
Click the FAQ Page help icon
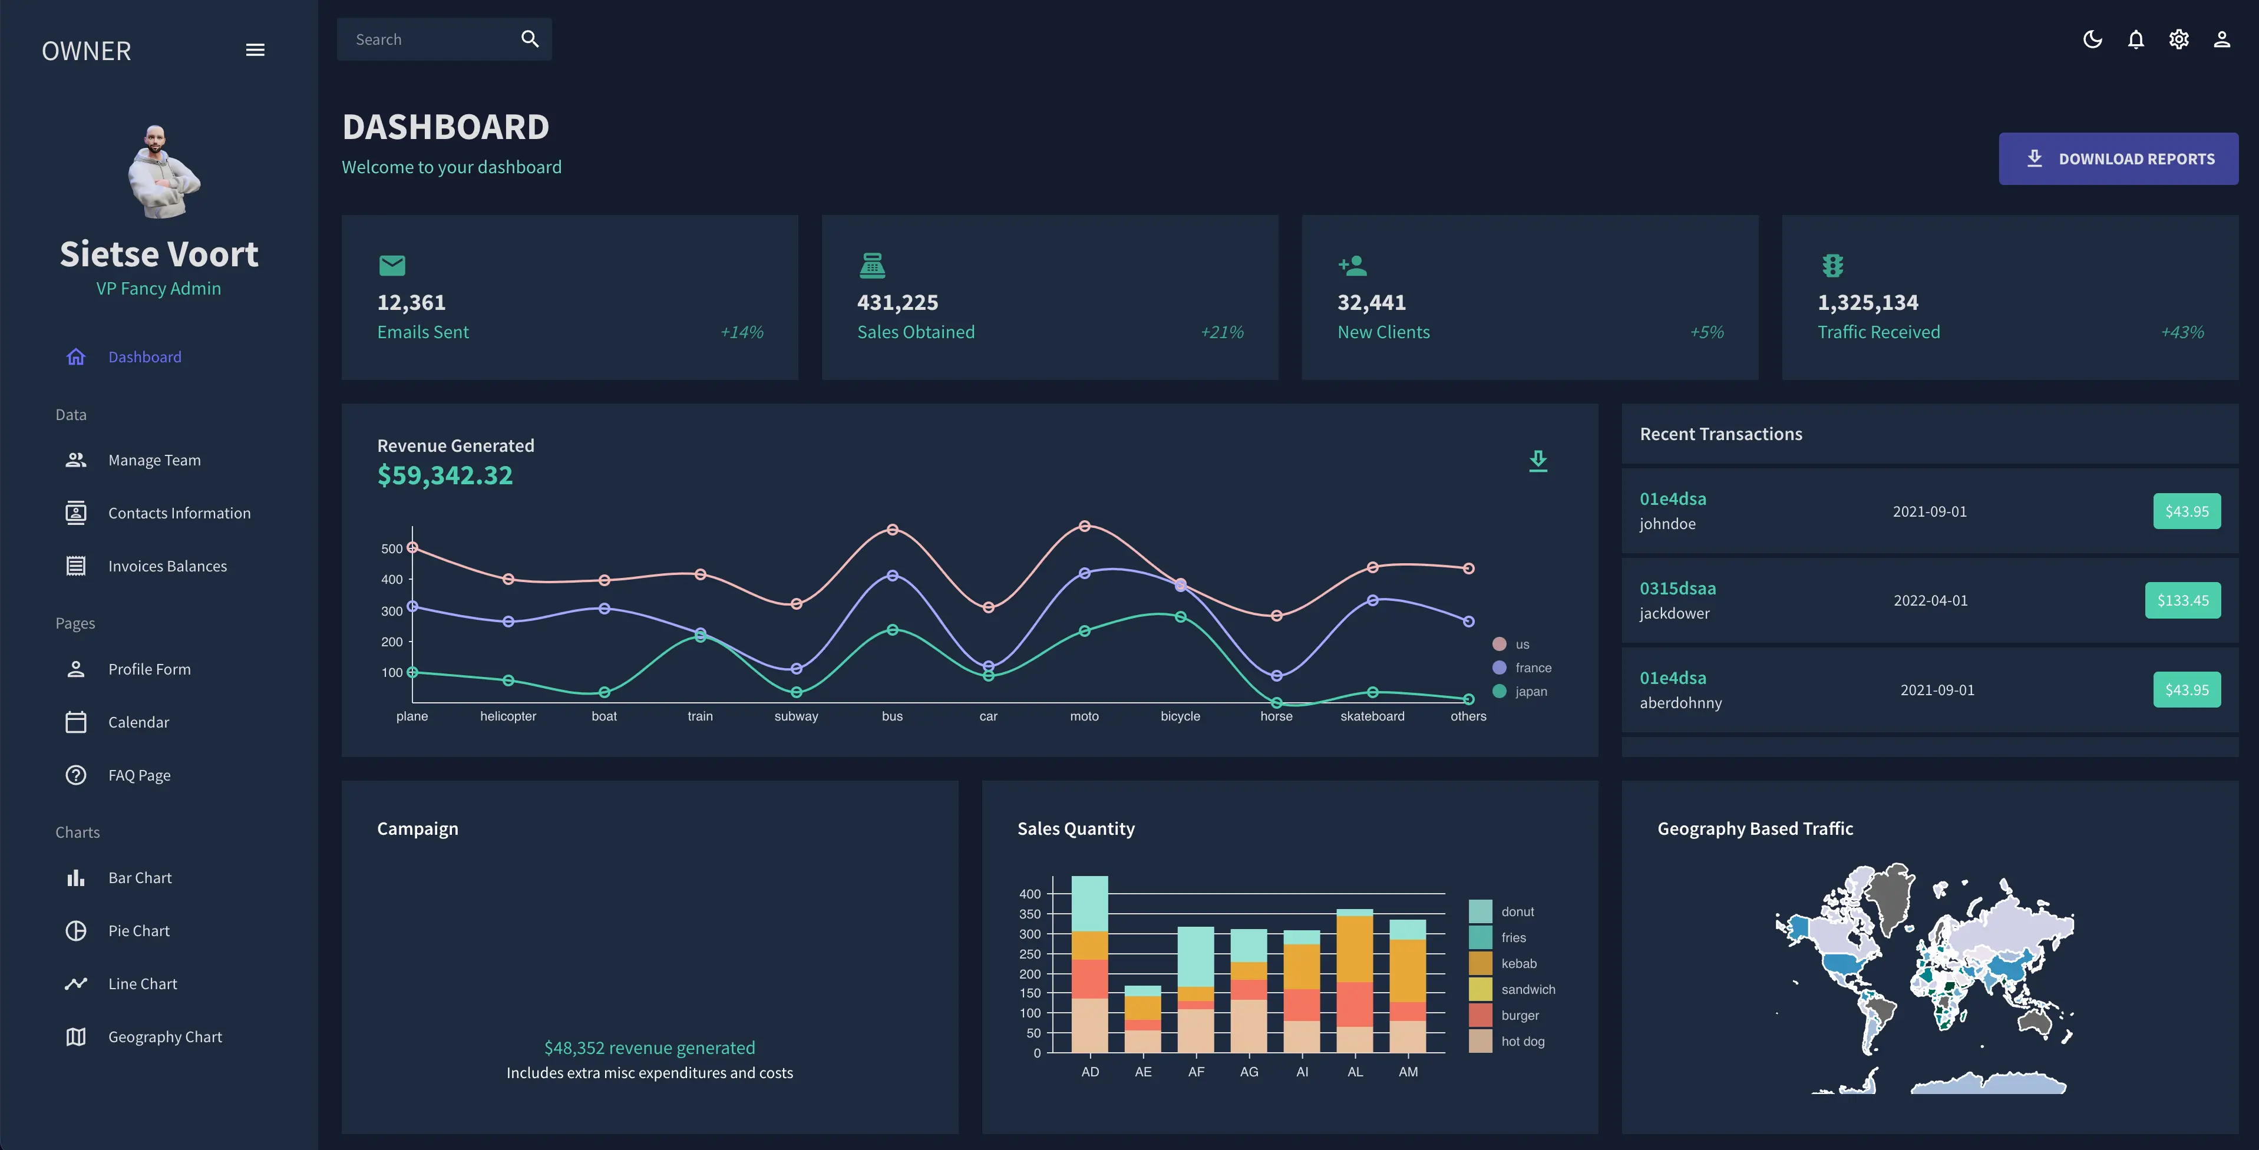(76, 775)
